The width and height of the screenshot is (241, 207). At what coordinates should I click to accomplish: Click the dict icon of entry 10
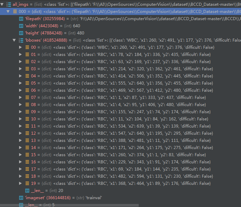point(27,119)
